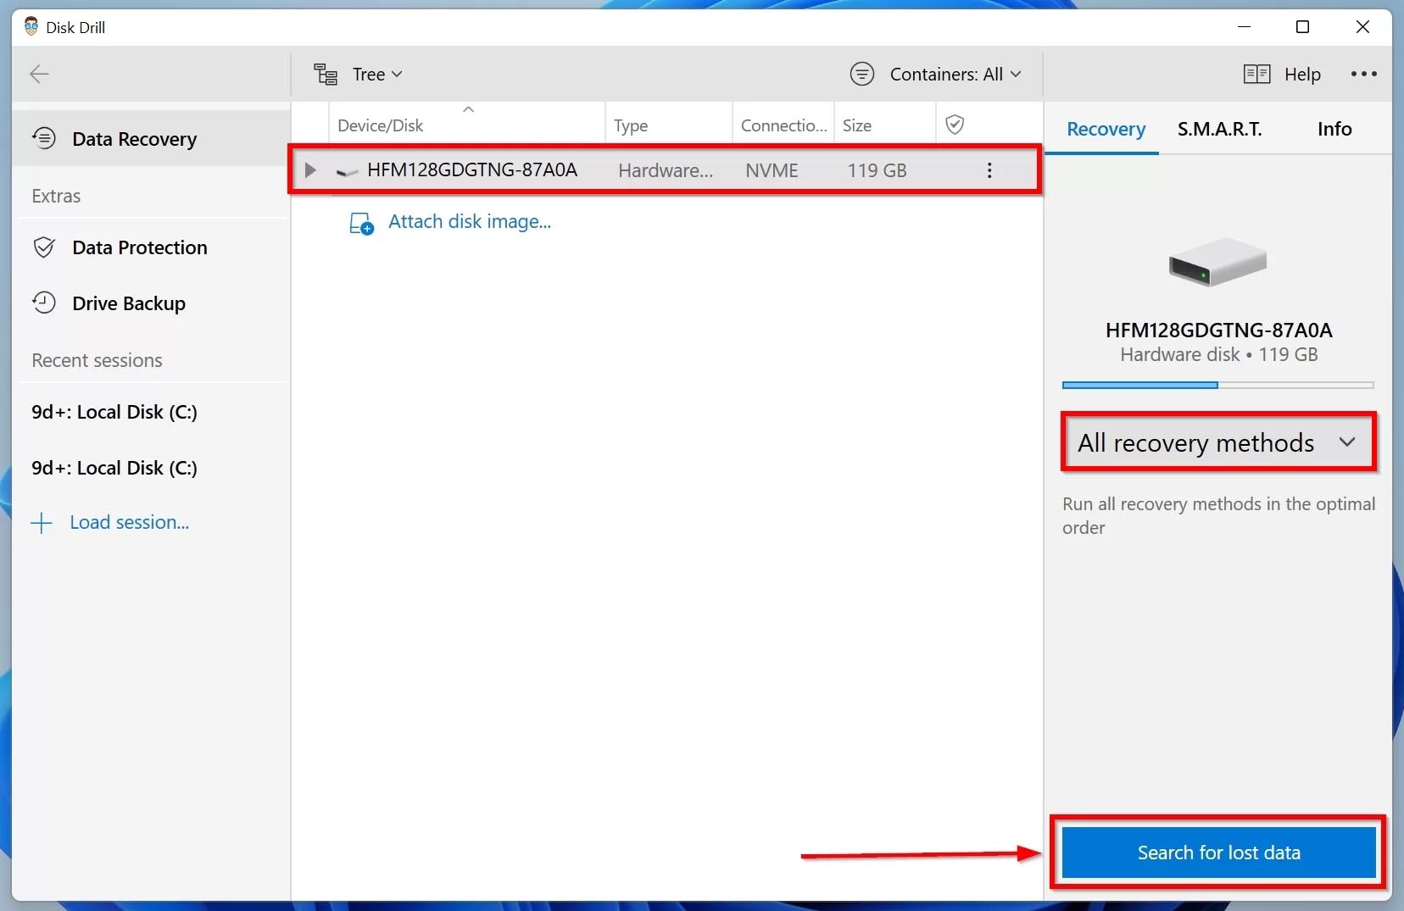Switch to the S.M.A.R.T. tab
1404x911 pixels.
(x=1219, y=129)
